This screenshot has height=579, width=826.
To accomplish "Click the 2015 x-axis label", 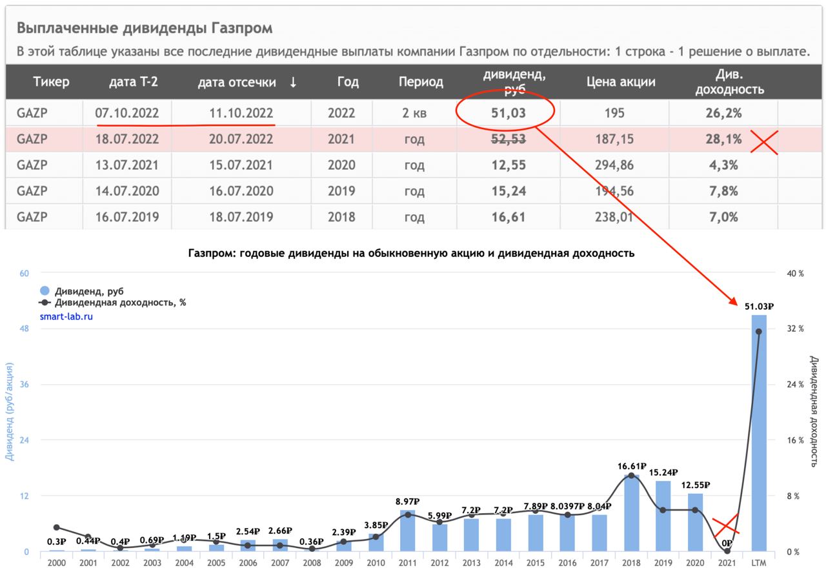I will pyautogui.click(x=535, y=563).
